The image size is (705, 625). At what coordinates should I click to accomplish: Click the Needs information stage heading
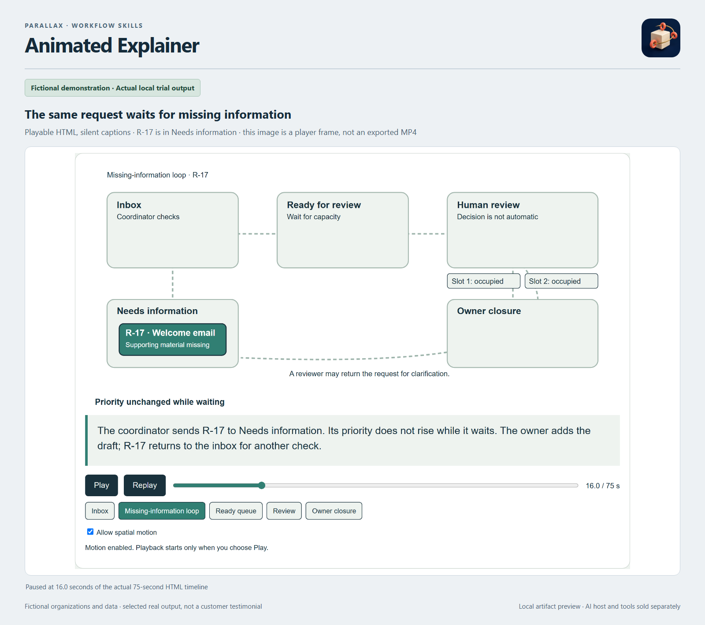[157, 311]
